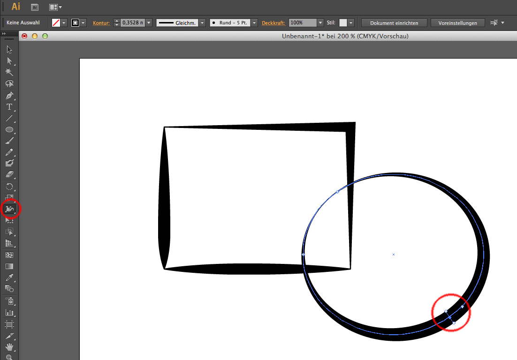Activate the Magic Wand tool
The image size is (517, 360).
(9, 72)
